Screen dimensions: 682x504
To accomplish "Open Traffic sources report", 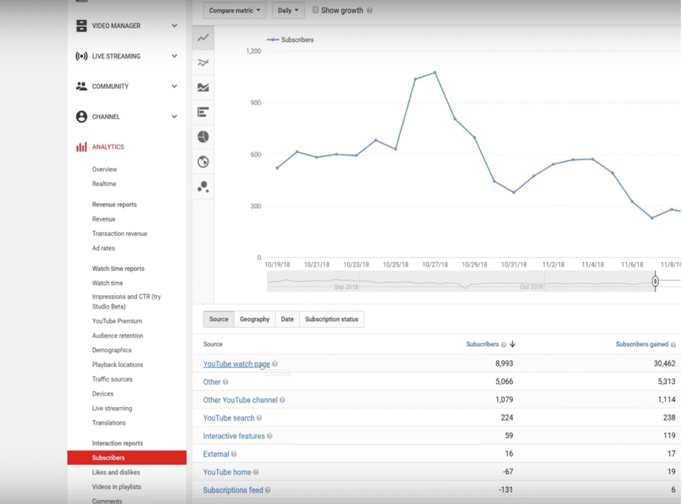I will [x=112, y=379].
